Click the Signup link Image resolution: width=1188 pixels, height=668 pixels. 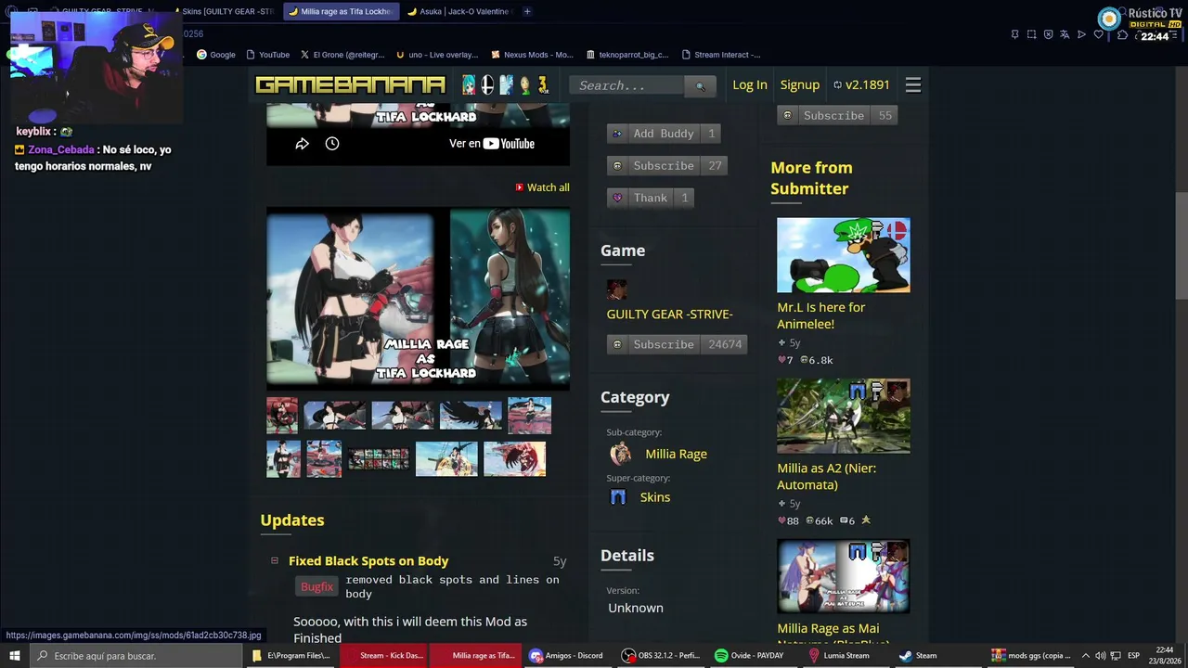(800, 85)
